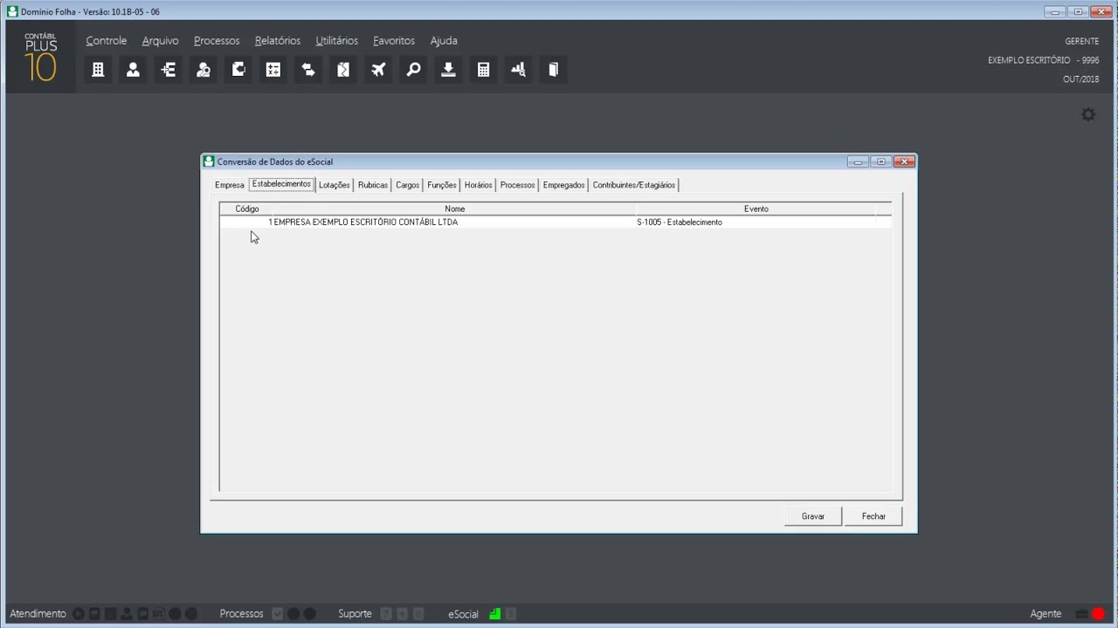The image size is (1118, 628).
Task: Open settings via the gear icon
Action: 1088,114
